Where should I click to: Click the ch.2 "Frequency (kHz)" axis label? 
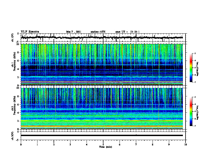coord(15,105)
